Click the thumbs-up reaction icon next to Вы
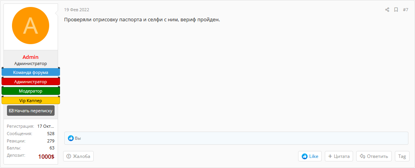Image resolution: width=415 pixels, height=168 pixels. pos(71,138)
